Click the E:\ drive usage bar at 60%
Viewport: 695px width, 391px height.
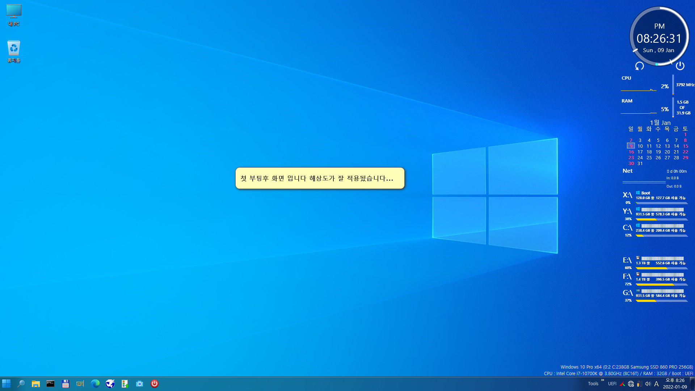click(x=662, y=268)
